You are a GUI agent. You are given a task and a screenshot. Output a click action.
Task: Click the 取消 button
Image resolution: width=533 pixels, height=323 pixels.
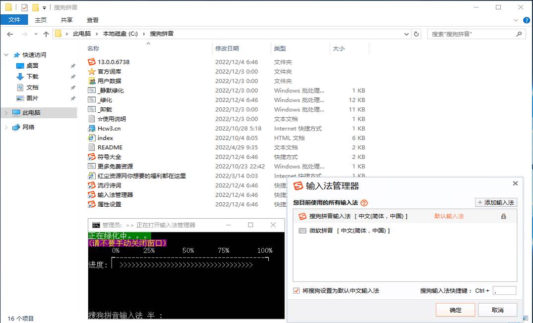coord(497,310)
